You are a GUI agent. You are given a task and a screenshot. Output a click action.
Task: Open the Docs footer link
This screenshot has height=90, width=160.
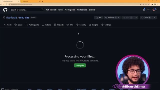69,89
